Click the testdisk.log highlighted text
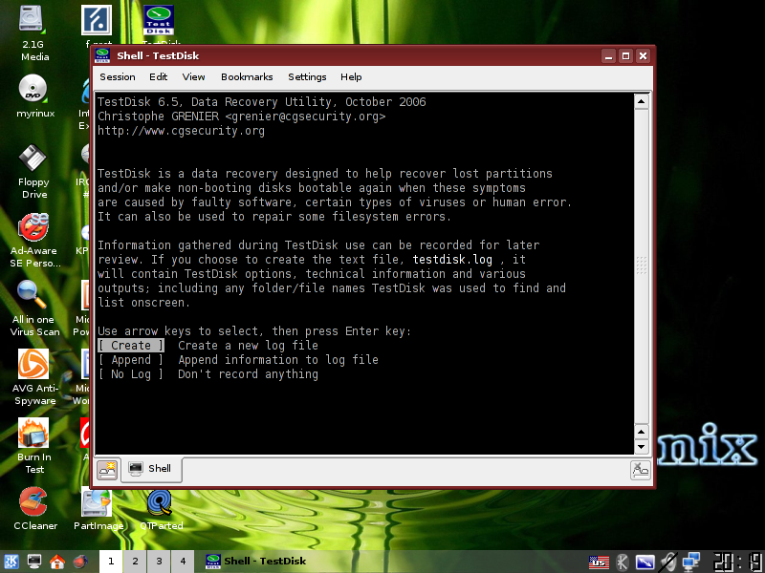This screenshot has width=765, height=573. [452, 260]
